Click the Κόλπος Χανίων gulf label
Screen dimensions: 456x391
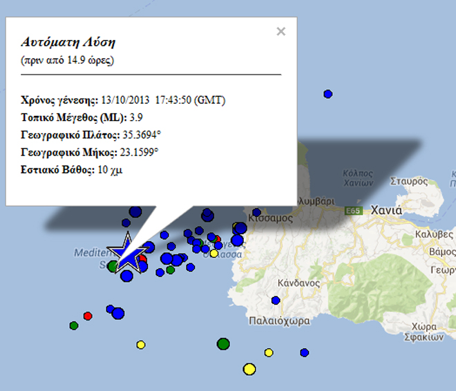click(359, 178)
